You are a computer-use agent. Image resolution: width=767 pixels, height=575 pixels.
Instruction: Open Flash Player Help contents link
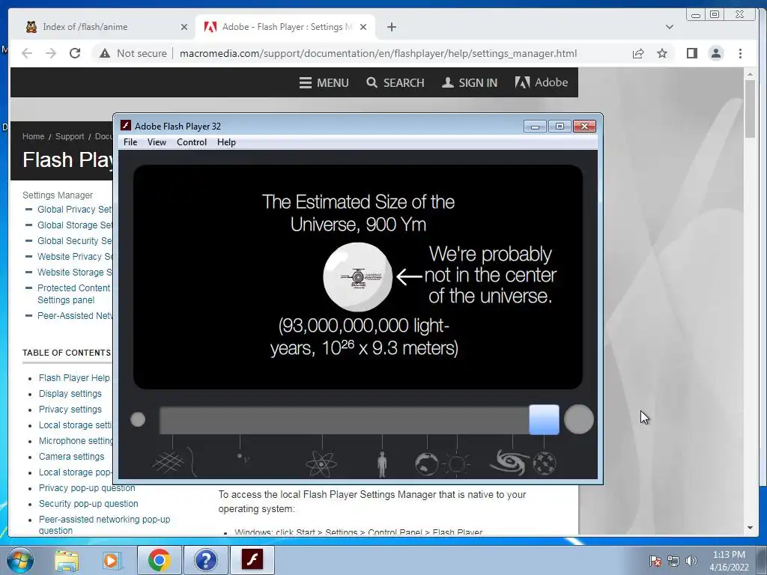click(x=74, y=378)
